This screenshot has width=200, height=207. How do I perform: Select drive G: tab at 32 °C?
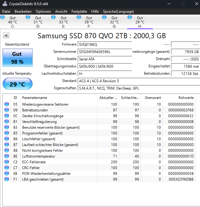(115, 22)
